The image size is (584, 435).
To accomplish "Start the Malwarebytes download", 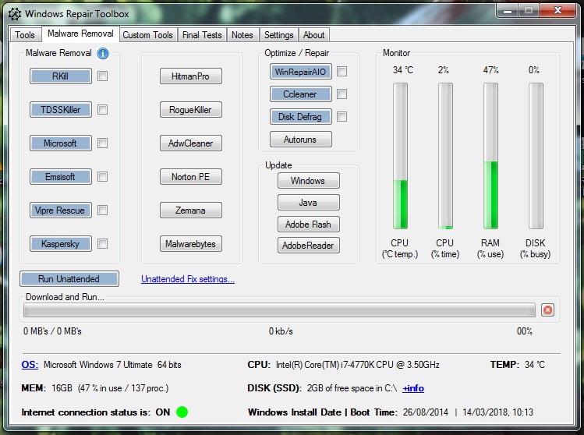I will pos(191,244).
